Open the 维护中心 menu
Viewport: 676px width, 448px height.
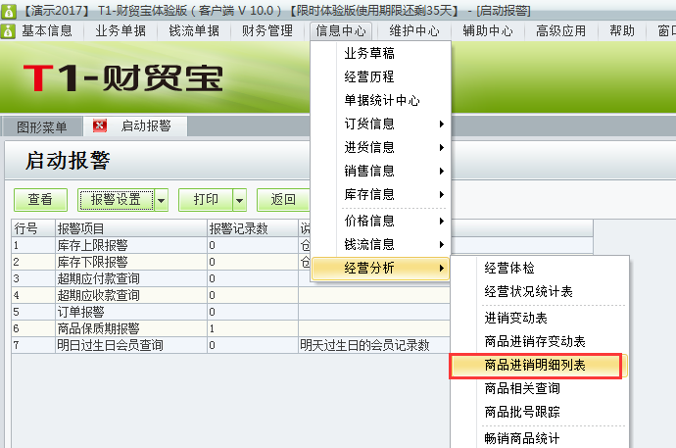tap(414, 31)
